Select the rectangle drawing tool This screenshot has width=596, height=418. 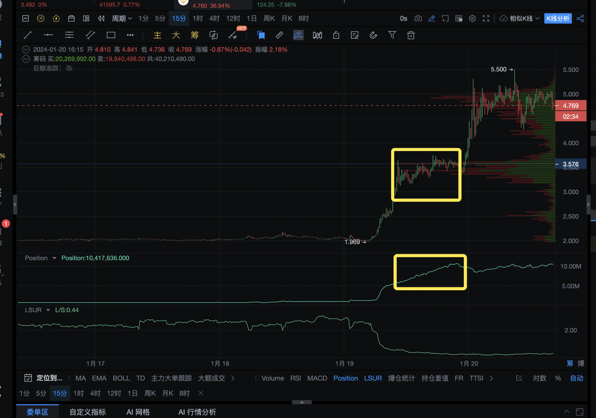[111, 35]
